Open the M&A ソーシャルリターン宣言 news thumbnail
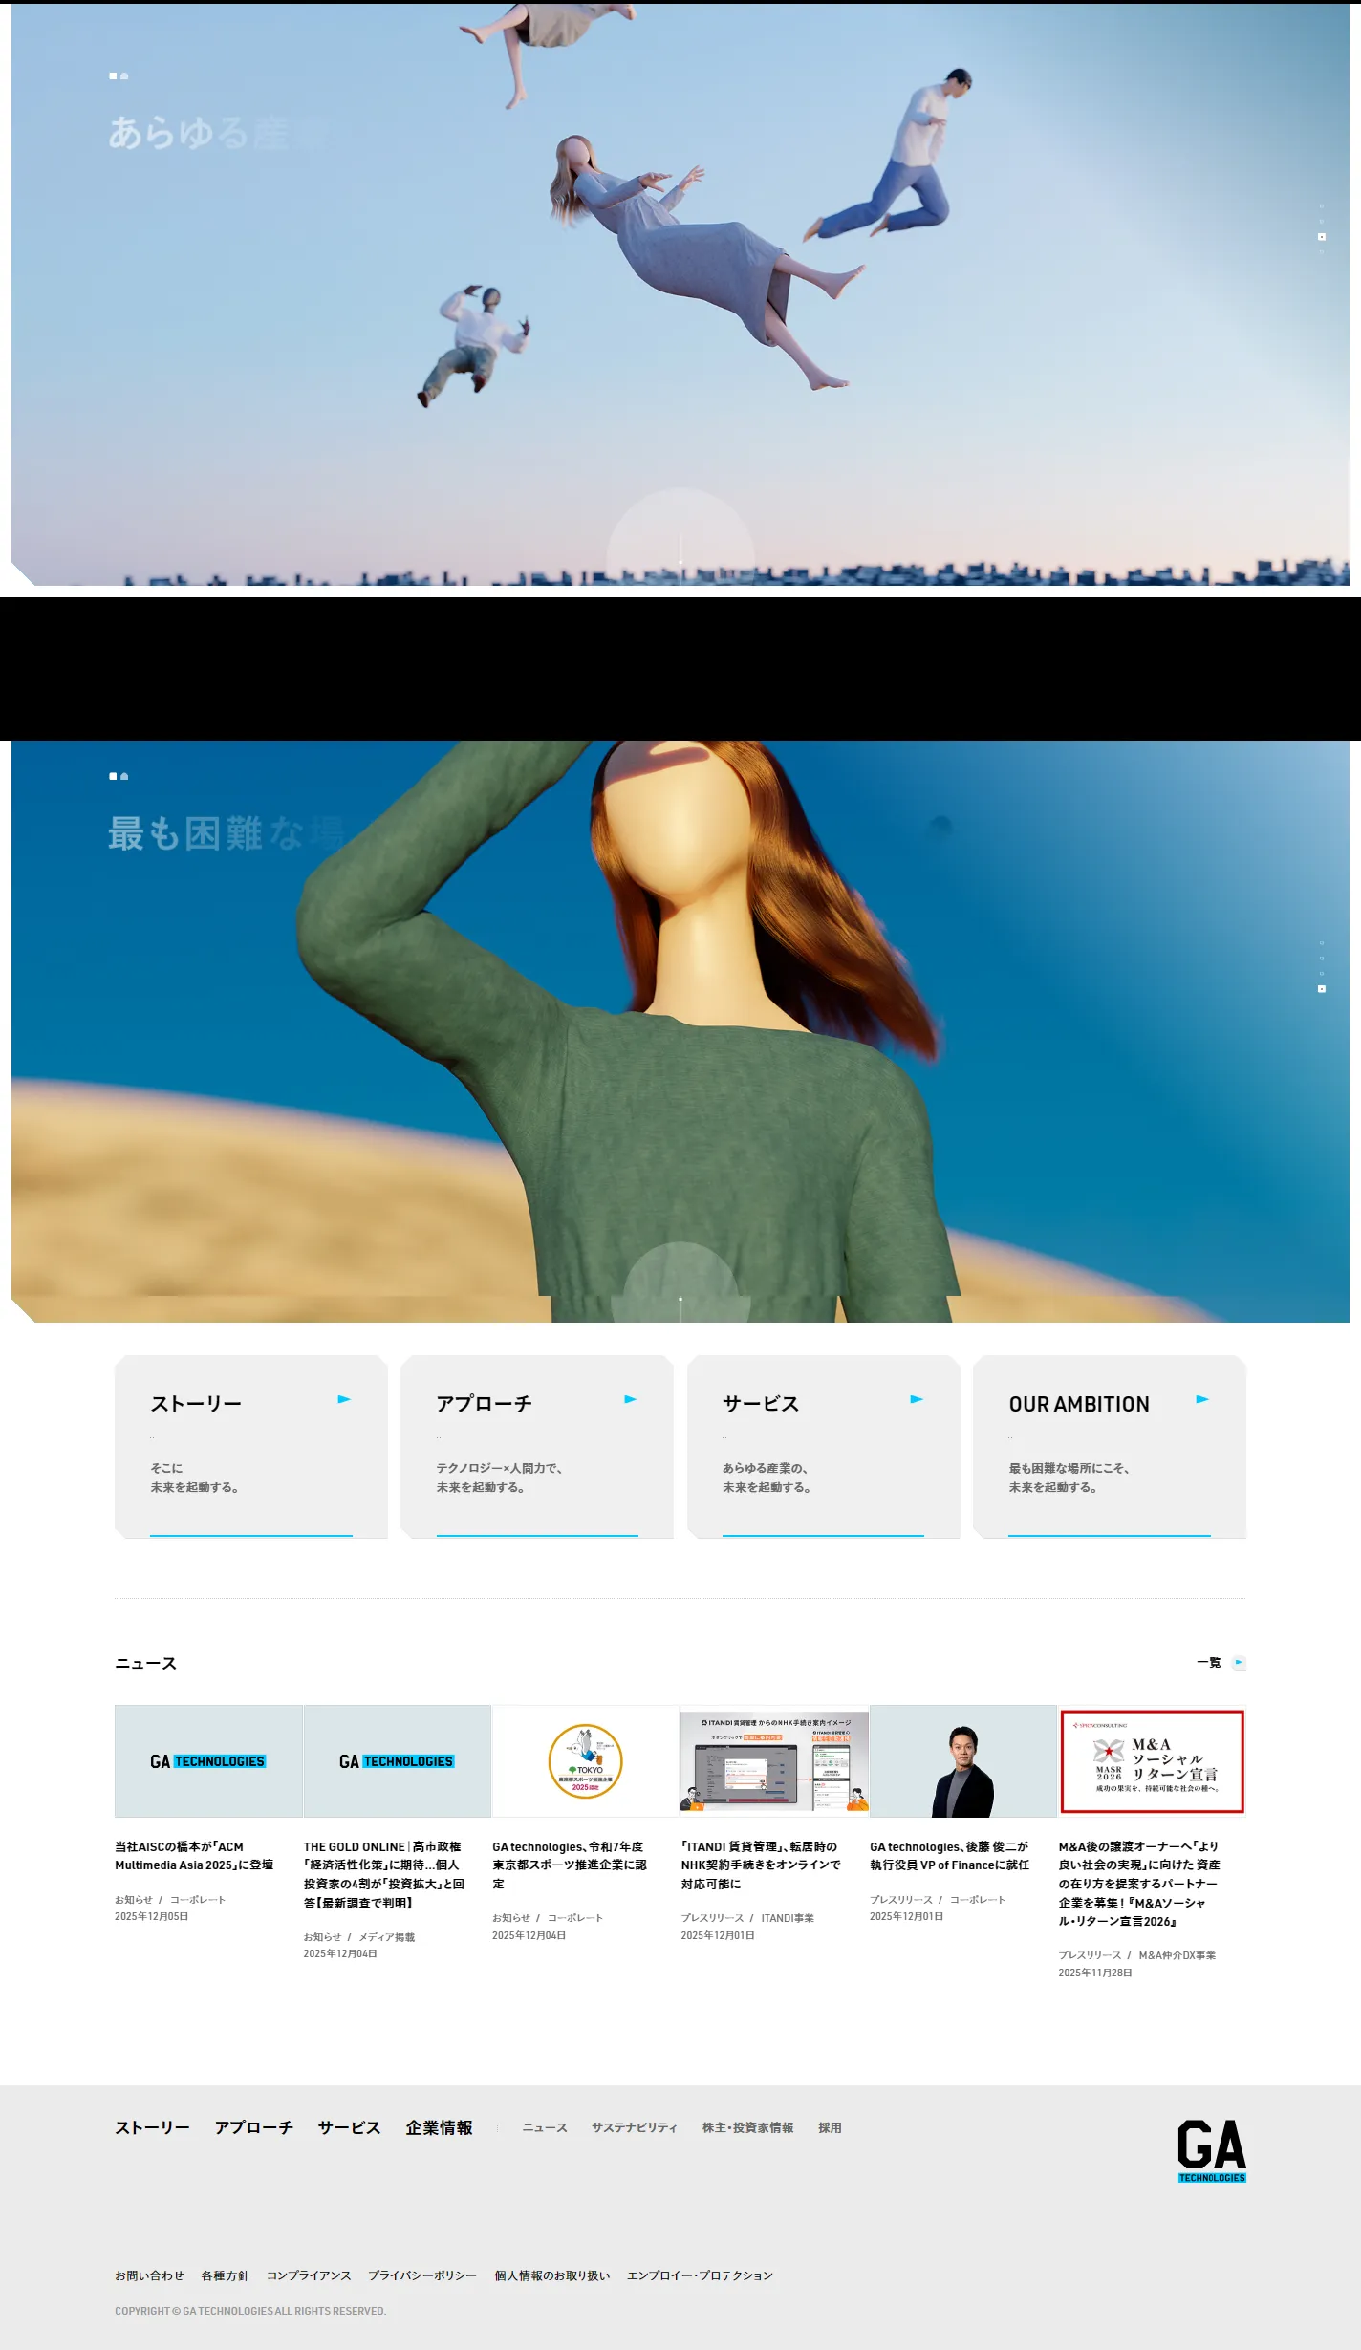The width and height of the screenshot is (1361, 2350). 1152,1761
